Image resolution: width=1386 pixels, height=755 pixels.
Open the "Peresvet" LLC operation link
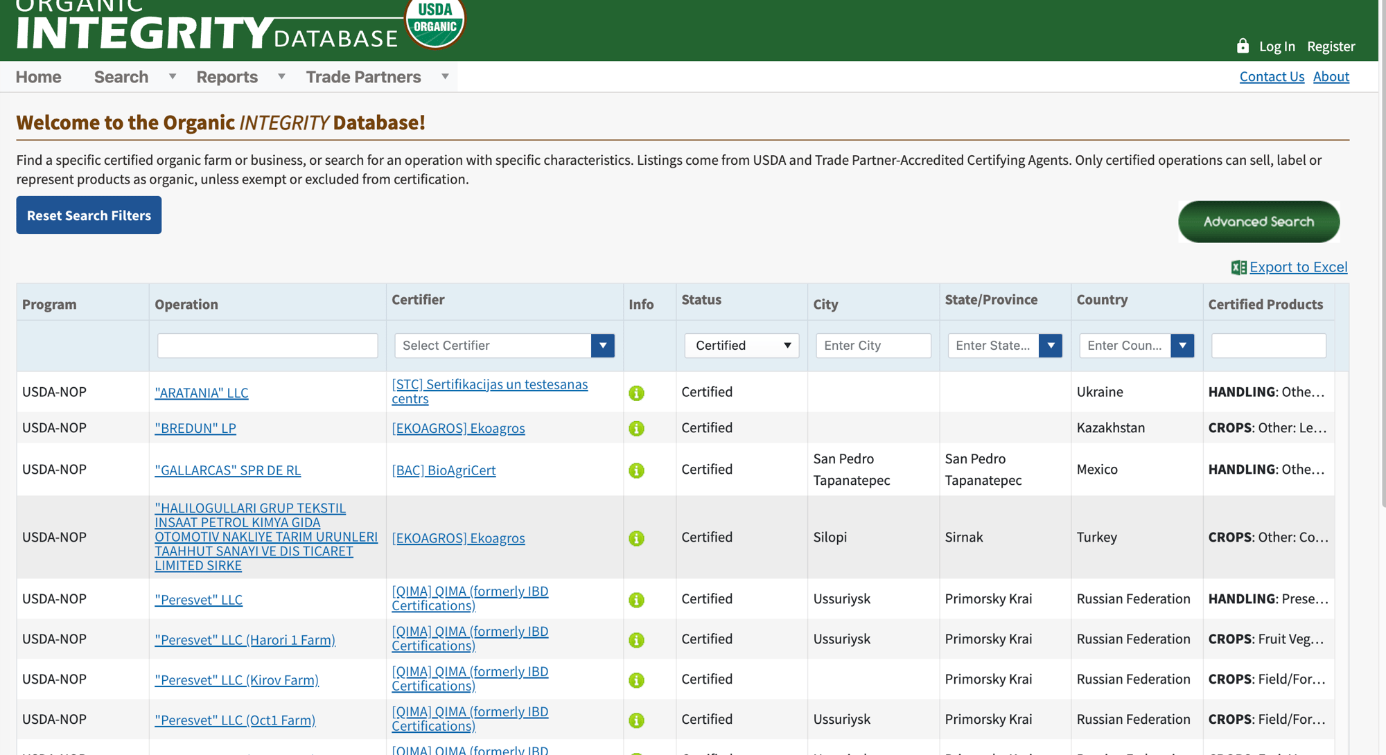pyautogui.click(x=198, y=600)
